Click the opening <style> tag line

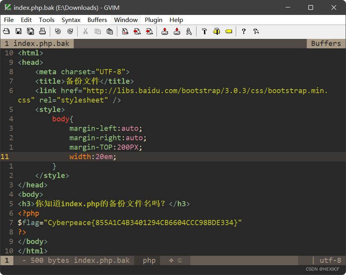(x=50, y=110)
